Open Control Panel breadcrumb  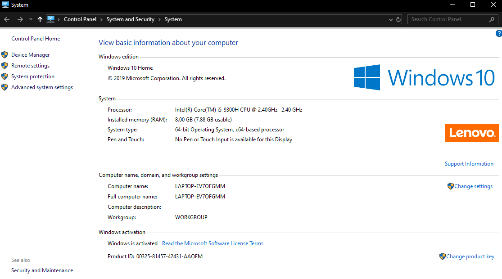coord(80,19)
